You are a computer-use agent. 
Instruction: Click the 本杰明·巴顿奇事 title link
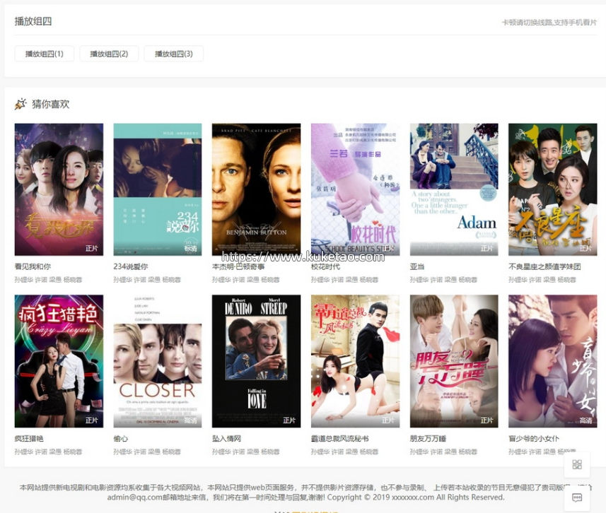[238, 266]
